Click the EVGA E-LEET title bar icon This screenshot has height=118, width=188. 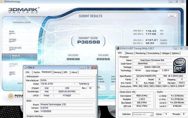click(118, 48)
